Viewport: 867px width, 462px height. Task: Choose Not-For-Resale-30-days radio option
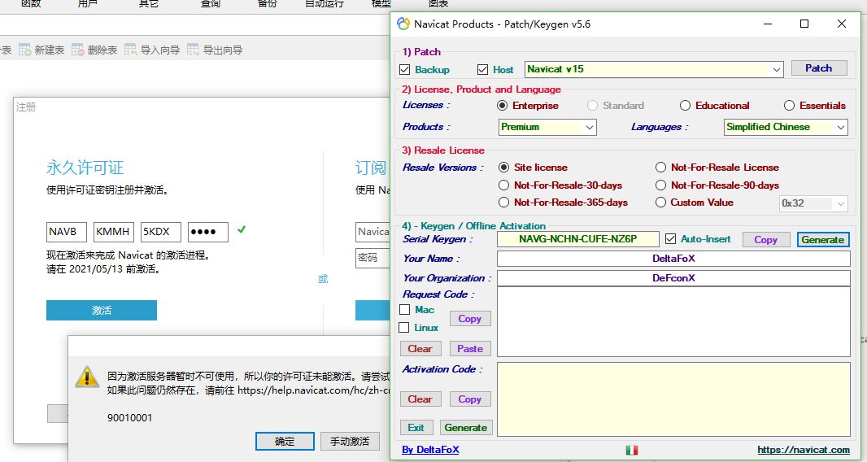pos(503,185)
